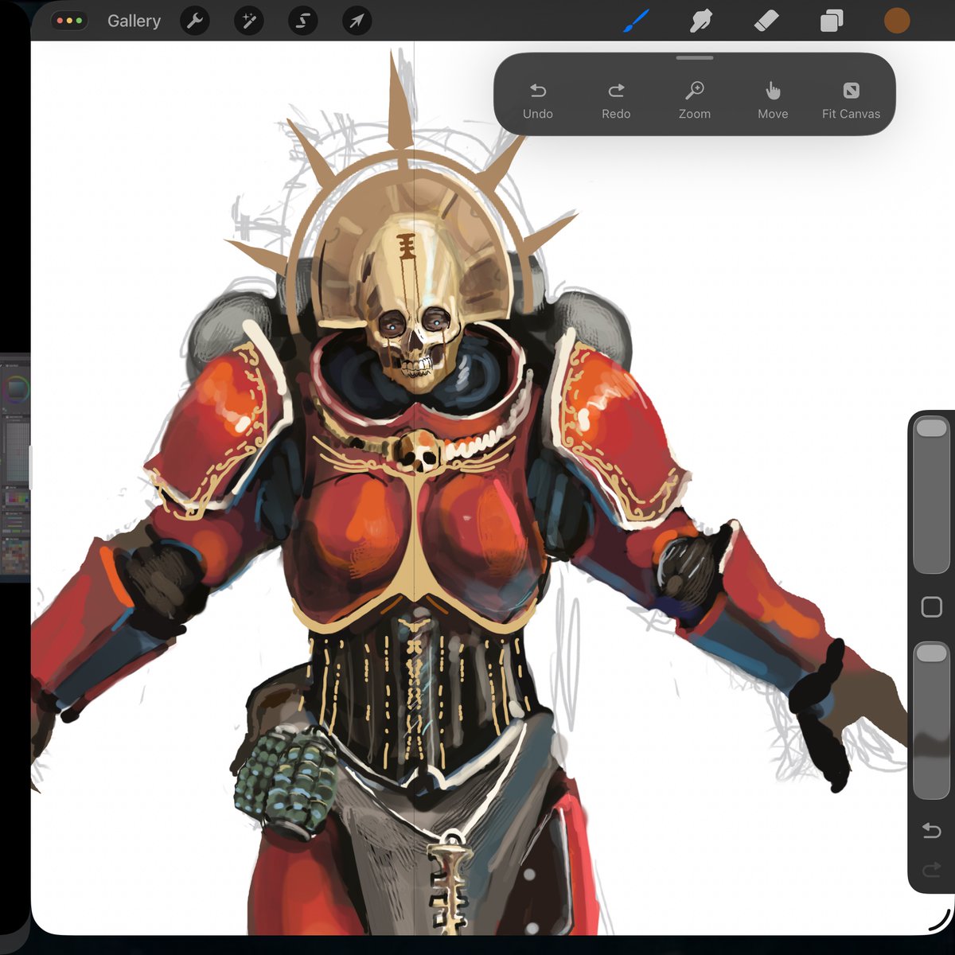The image size is (955, 955).
Task: Click Undo in the quick menu
Action: click(x=538, y=101)
